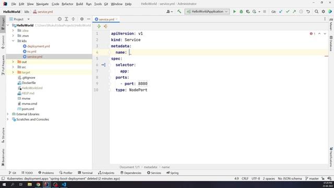Open Dockerfile in project tree
This screenshot has width=334, height=188.
[x=29, y=83]
